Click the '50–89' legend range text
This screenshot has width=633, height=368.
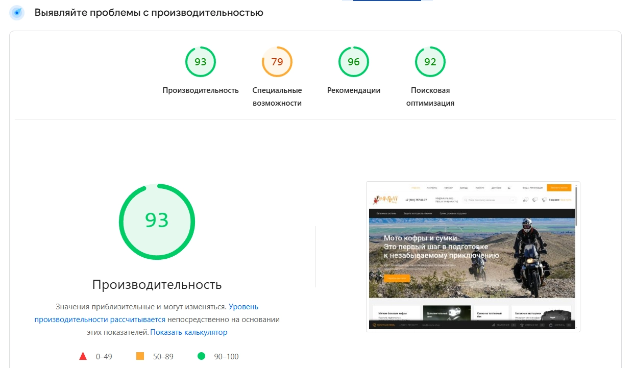point(163,357)
